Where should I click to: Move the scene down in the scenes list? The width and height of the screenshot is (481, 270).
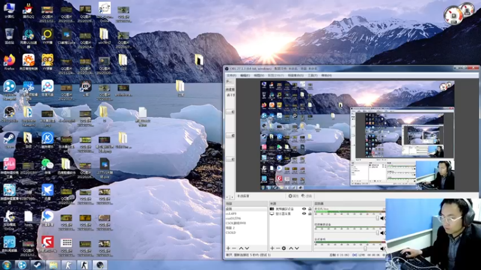point(247,248)
